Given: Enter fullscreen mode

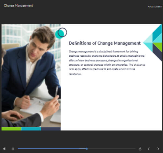Looking at the screenshot, I should (155, 7).
